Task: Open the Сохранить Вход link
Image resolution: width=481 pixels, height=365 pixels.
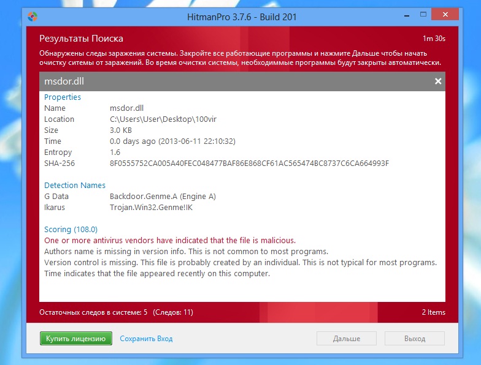Action: [x=146, y=339]
